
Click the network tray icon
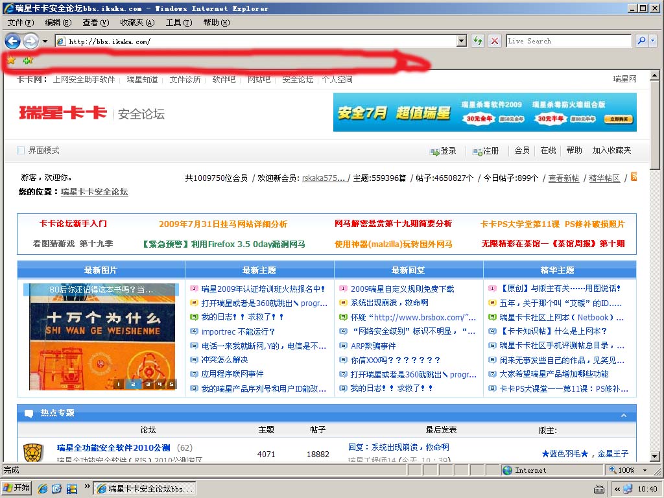pos(628,489)
